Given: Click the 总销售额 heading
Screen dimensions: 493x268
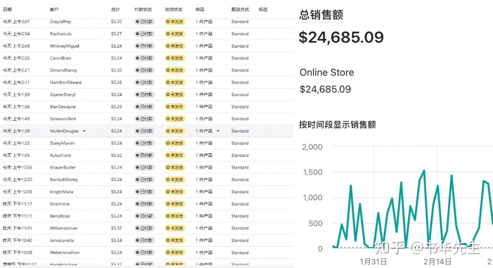Looking at the screenshot, I should pos(321,15).
